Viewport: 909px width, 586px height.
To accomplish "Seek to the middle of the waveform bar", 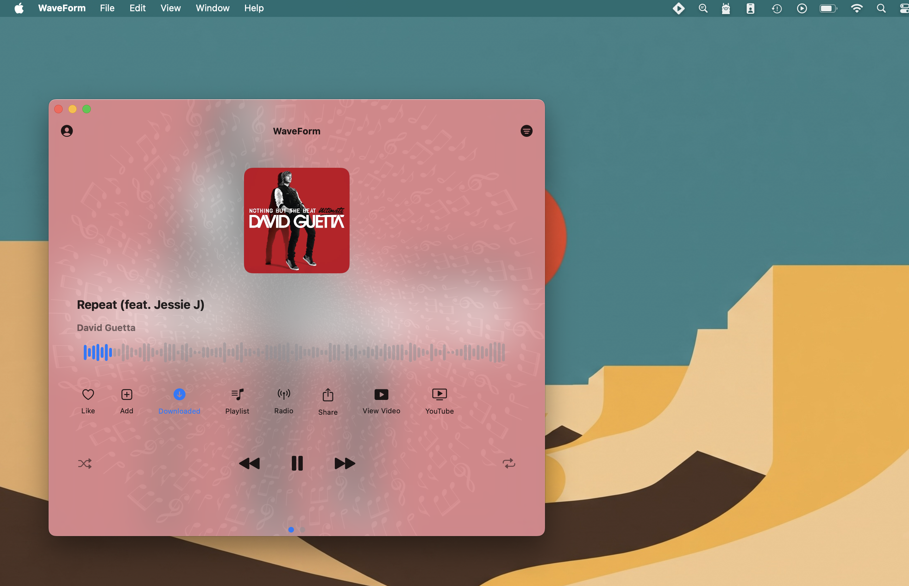I will click(x=294, y=352).
